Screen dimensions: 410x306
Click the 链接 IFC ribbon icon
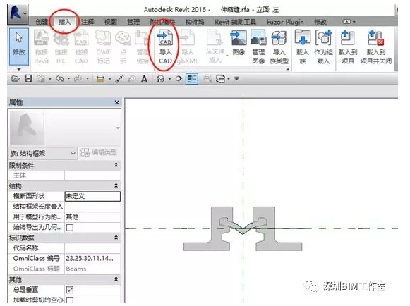(x=61, y=47)
